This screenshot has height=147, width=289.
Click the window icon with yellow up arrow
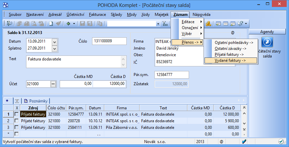click(x=233, y=23)
